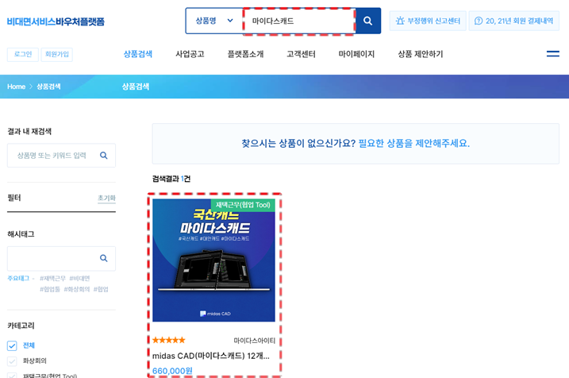Check the 화상회의 category checkbox
569x378 pixels.
click(12, 361)
